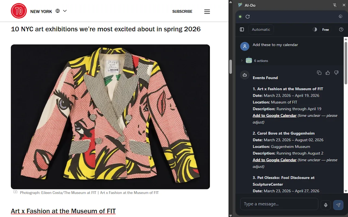348x217 pixels.
Task: Click the robot icon beside Events Found
Action: pyautogui.click(x=244, y=75)
